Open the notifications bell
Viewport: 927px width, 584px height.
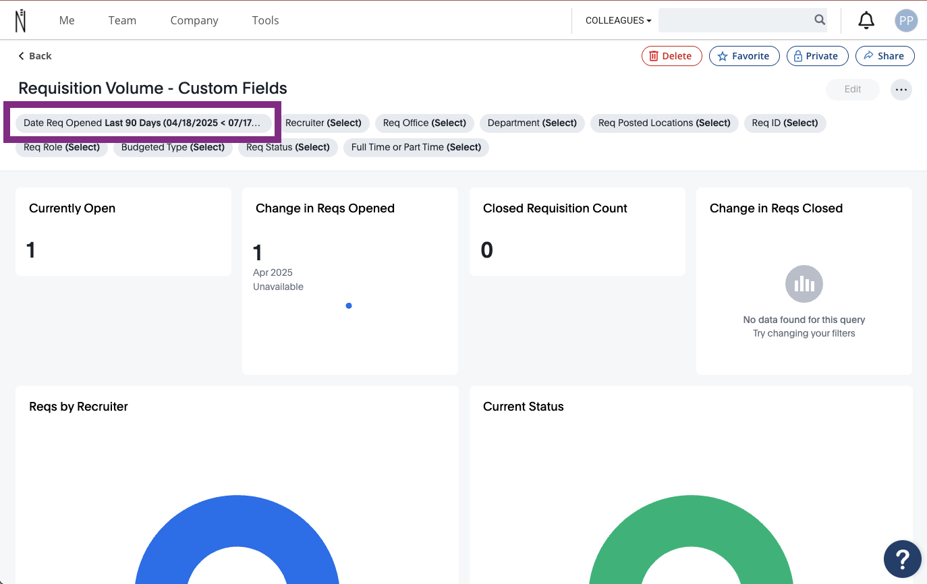coord(866,21)
